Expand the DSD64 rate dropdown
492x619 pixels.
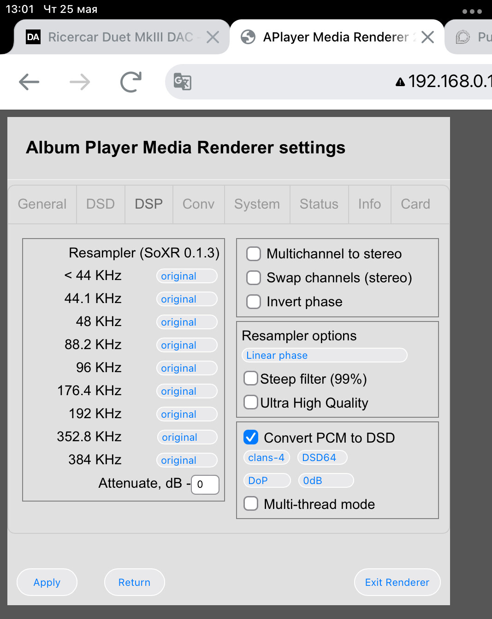coord(322,457)
